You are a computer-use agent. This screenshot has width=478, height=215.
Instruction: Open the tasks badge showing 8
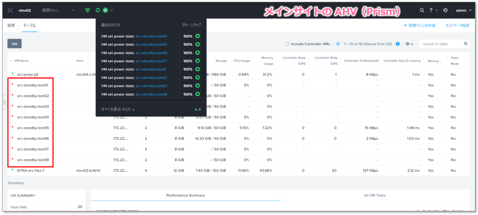pyautogui.click(x=105, y=10)
